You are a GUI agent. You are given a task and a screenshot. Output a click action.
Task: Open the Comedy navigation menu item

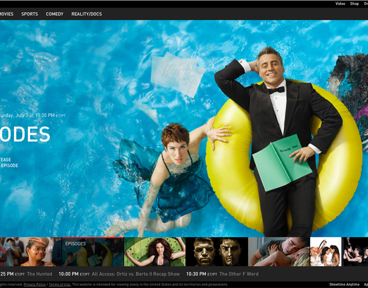point(55,14)
